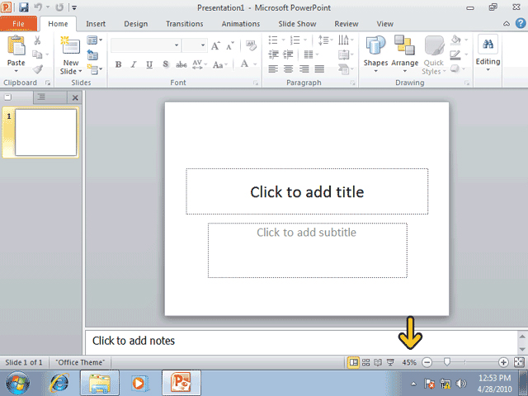The image size is (528, 396).
Task: Toggle Bold formatting
Action: [118, 64]
